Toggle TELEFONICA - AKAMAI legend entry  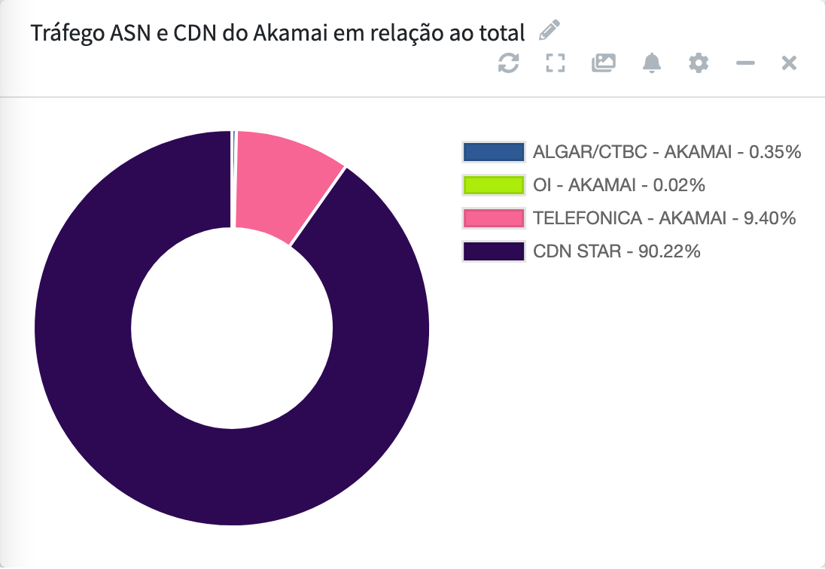click(x=629, y=218)
